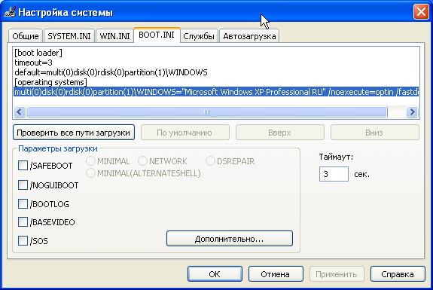The width and height of the screenshot is (433, 290).
Task: Open the Автозагрузка tab
Action: [249, 36]
